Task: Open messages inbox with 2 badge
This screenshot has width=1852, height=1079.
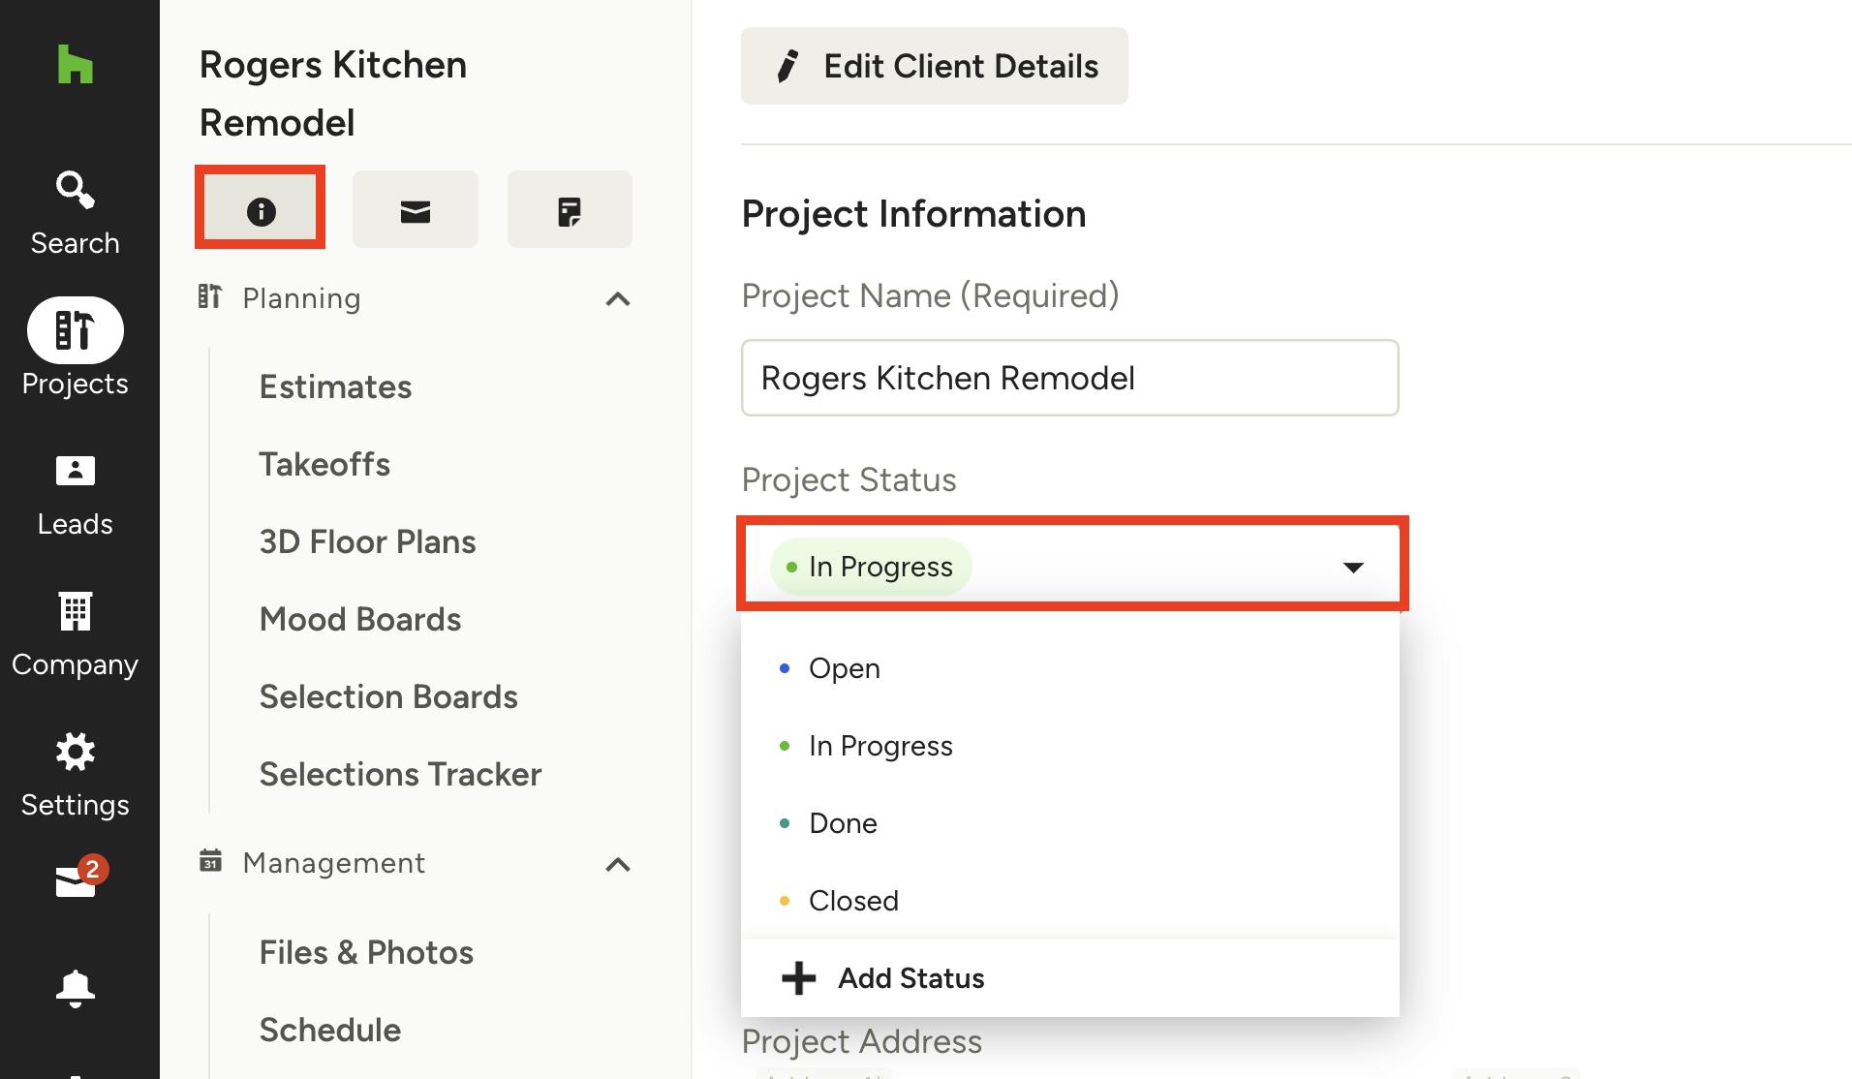Action: (77, 879)
